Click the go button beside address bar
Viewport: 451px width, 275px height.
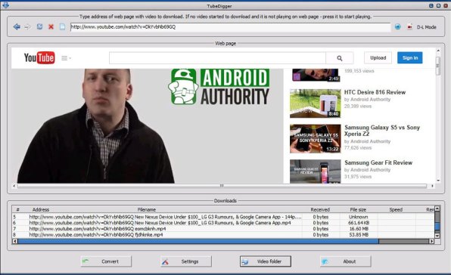point(398,26)
